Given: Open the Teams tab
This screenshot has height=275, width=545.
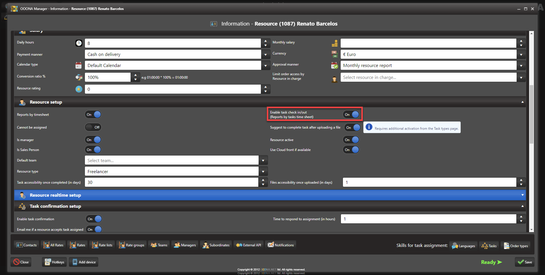Looking at the screenshot, I should click(x=159, y=245).
